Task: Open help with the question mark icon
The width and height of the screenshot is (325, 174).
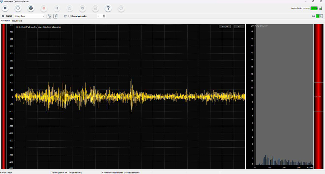Action: click(x=108, y=8)
